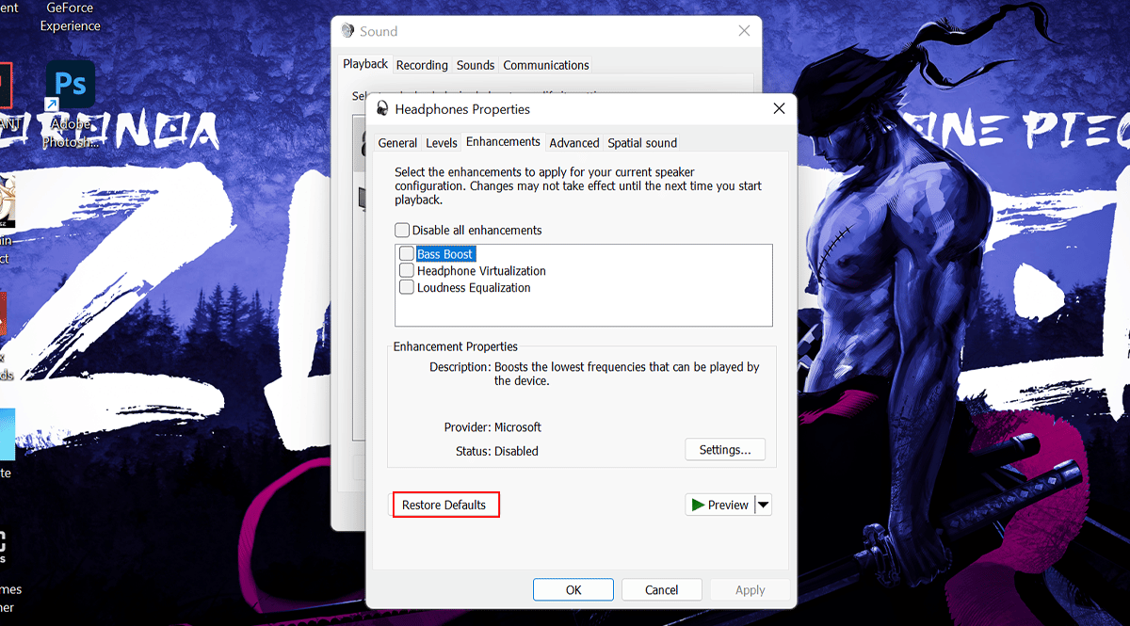This screenshot has height=626, width=1130.
Task: Click the speaker icon in Sound window title
Action: 347,31
